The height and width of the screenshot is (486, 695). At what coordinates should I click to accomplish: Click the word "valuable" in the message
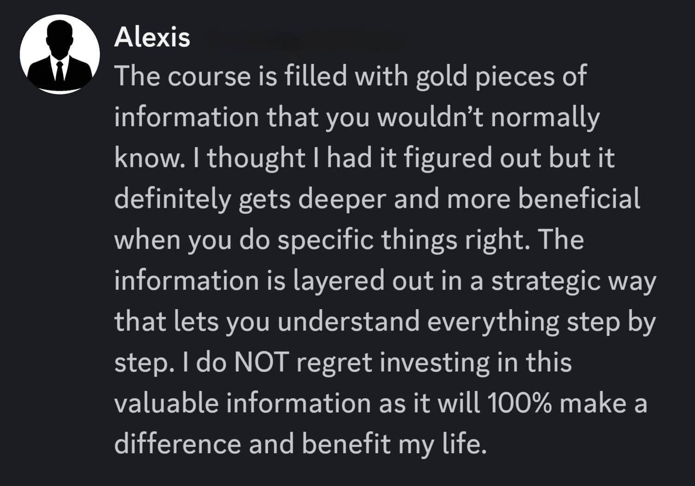click(167, 403)
